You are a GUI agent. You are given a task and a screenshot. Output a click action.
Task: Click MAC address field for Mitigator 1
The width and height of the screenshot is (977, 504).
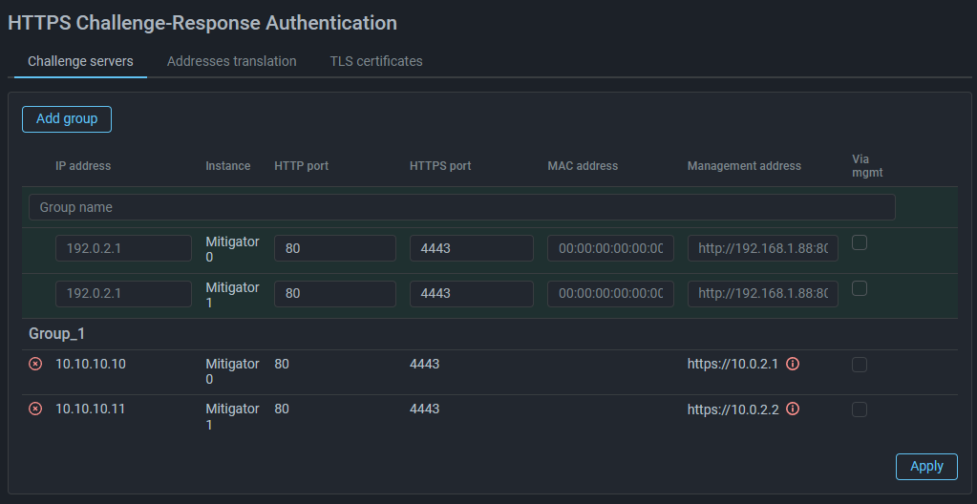click(x=610, y=294)
